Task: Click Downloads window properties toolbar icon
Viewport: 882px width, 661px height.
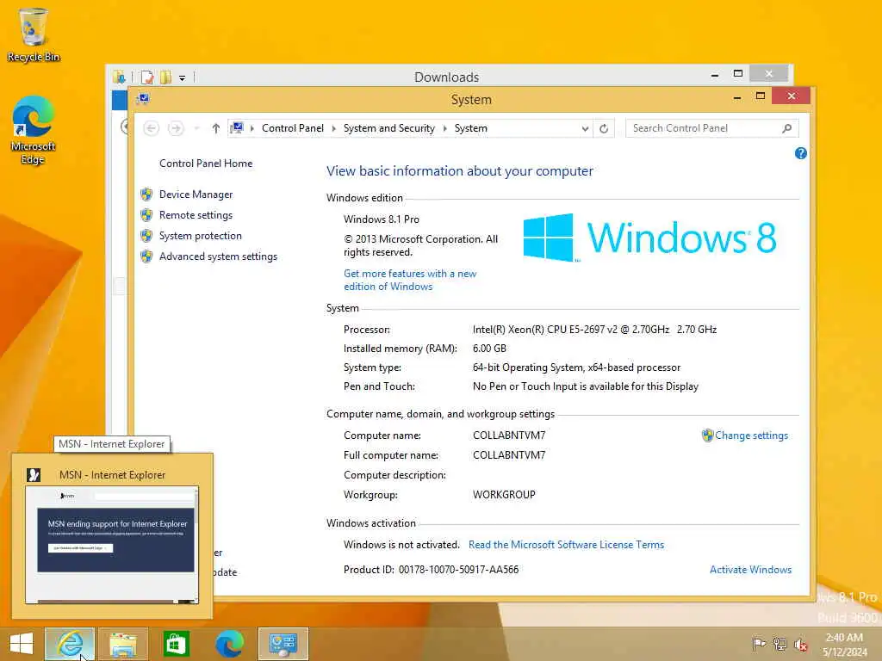Action: tap(147, 77)
